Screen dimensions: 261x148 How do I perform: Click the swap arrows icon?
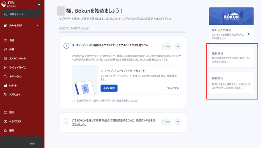tap(74, 101)
